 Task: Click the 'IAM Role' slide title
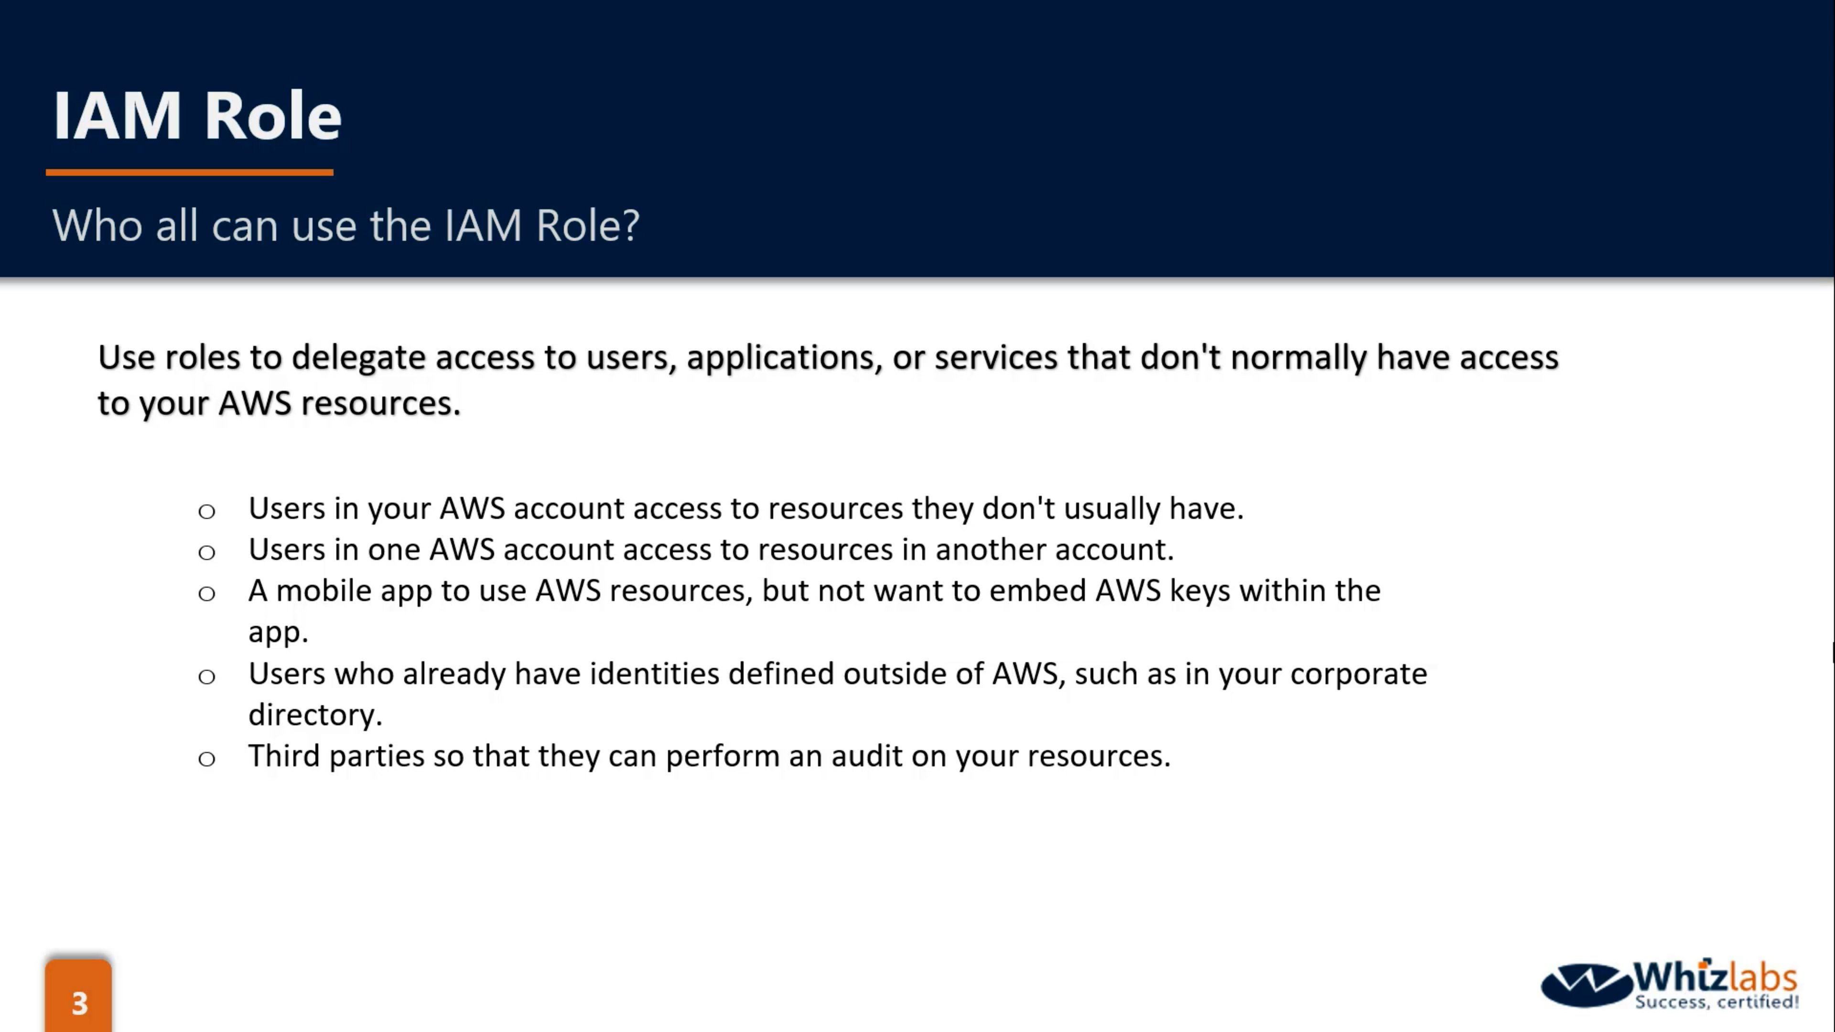coord(197,115)
